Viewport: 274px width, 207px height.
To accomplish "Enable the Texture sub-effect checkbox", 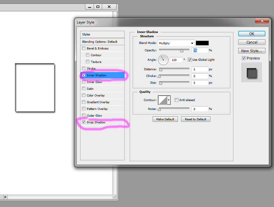I will (88, 62).
